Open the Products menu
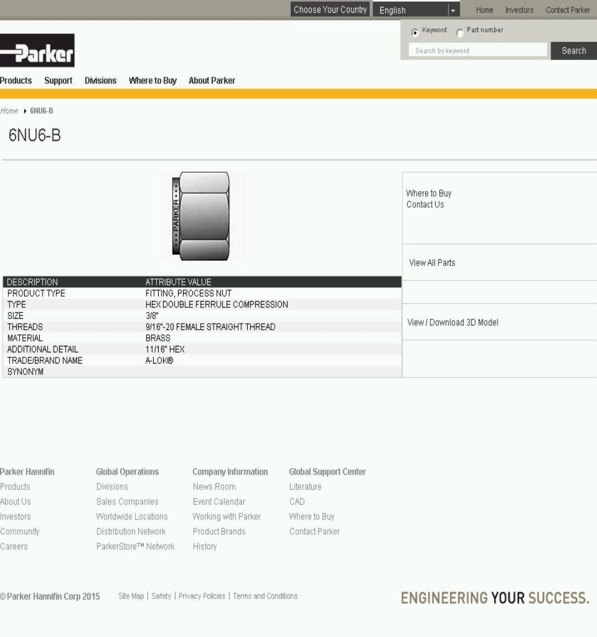Image resolution: width=597 pixels, height=637 pixels. (x=15, y=81)
